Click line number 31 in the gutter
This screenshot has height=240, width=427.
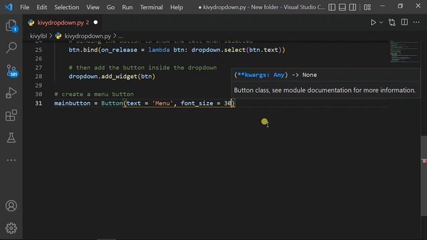[39, 103]
